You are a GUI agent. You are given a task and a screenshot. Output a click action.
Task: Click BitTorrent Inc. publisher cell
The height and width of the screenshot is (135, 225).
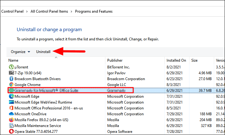[118, 67]
